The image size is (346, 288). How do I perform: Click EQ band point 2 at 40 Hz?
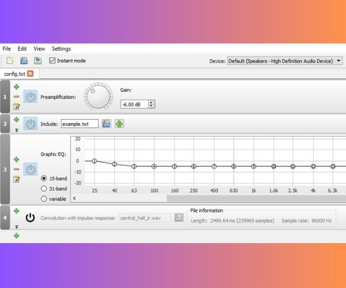click(114, 164)
